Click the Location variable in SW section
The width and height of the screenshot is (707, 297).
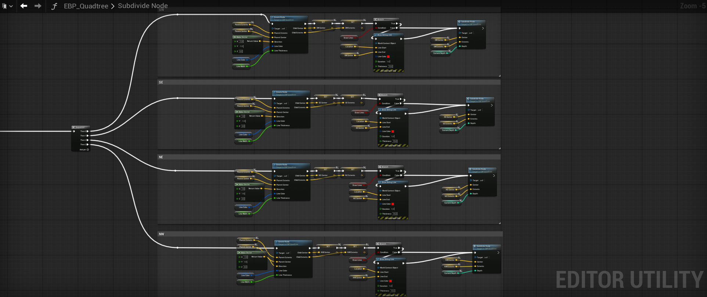(350, 47)
